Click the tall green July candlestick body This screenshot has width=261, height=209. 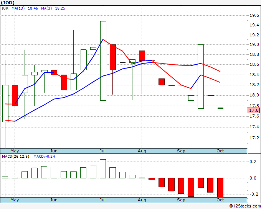[103, 61]
